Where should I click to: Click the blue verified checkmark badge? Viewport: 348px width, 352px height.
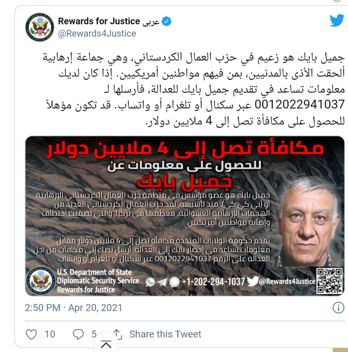166,21
